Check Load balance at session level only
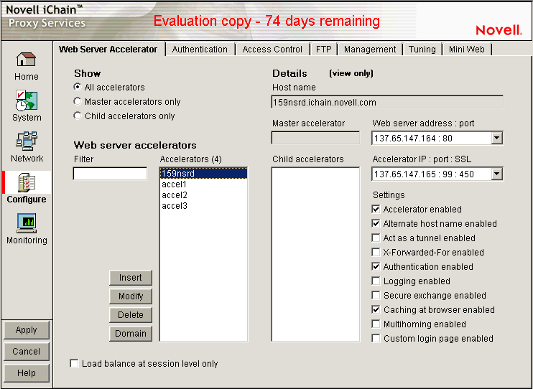Viewport: 533px width, 389px height. pyautogui.click(x=74, y=363)
